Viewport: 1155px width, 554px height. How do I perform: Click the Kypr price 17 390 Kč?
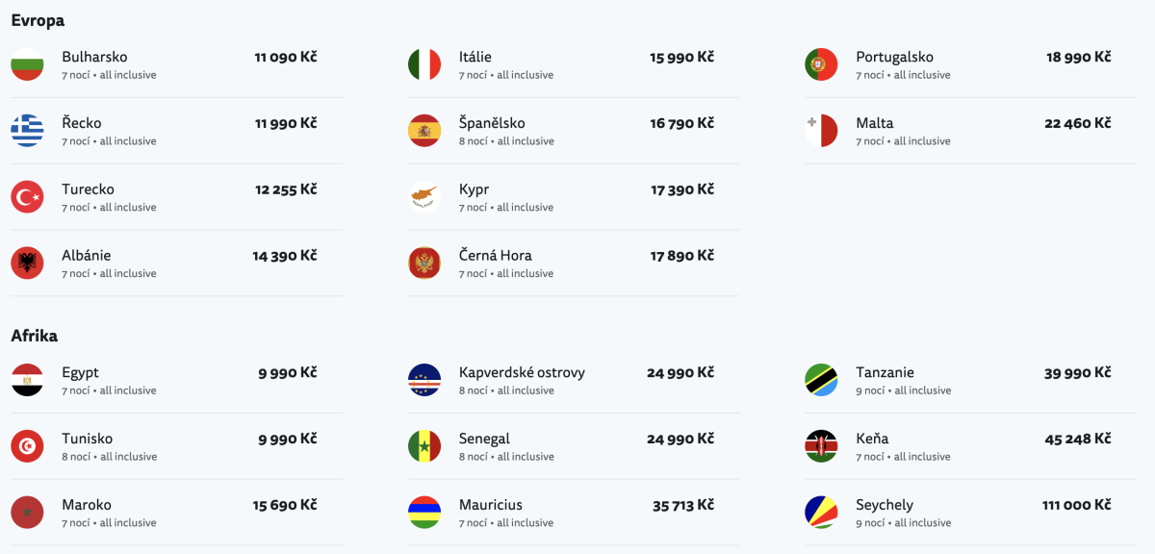pyautogui.click(x=681, y=190)
